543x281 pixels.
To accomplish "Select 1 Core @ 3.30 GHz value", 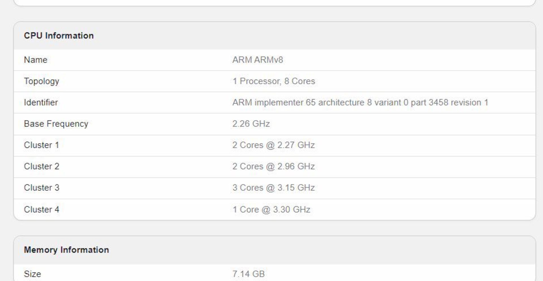I will coord(271,209).
